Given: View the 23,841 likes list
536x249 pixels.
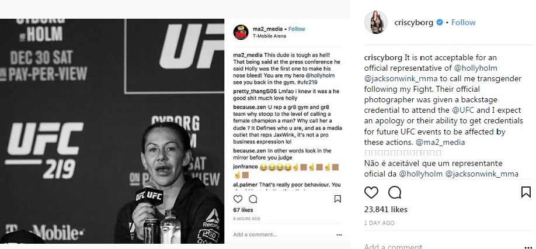Looking at the screenshot, I should (385, 209).
